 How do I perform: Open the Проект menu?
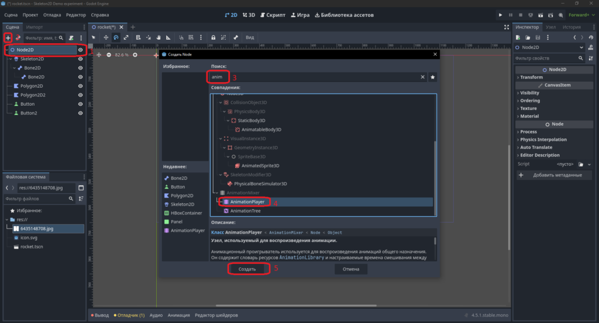(30, 15)
